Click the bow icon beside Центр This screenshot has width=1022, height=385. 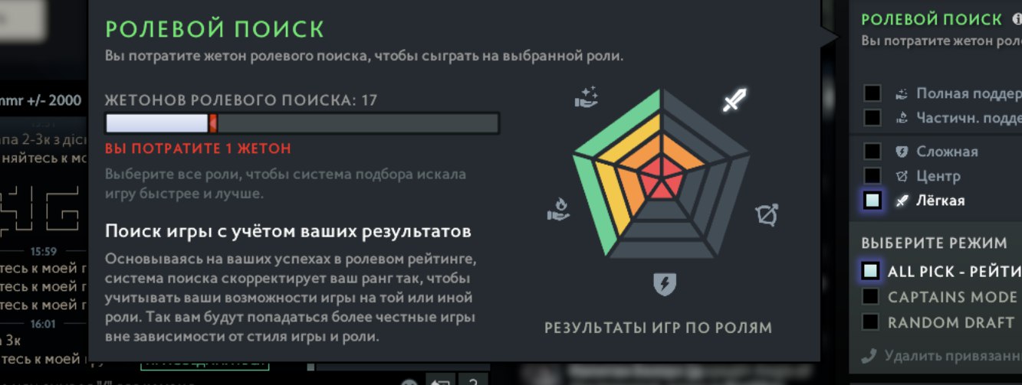point(902,176)
